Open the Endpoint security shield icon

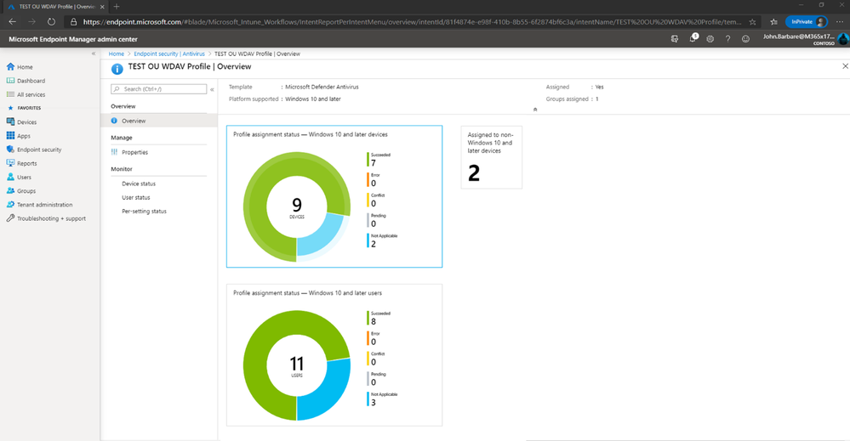pos(10,150)
